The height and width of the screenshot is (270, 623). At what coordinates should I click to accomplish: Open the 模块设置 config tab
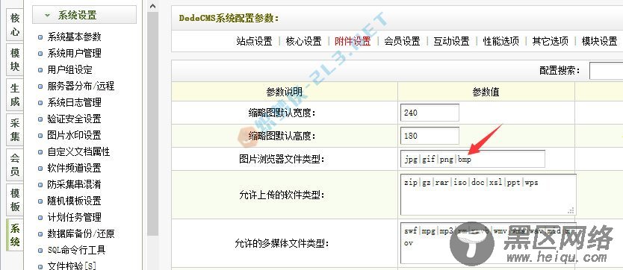(x=600, y=41)
